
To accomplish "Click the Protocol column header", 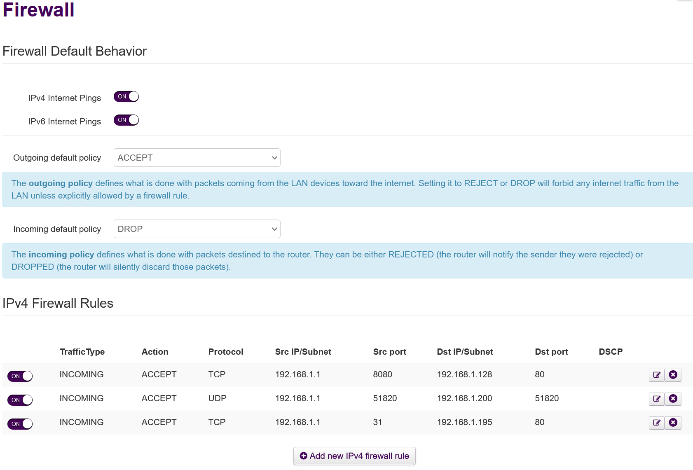I will click(x=226, y=352).
